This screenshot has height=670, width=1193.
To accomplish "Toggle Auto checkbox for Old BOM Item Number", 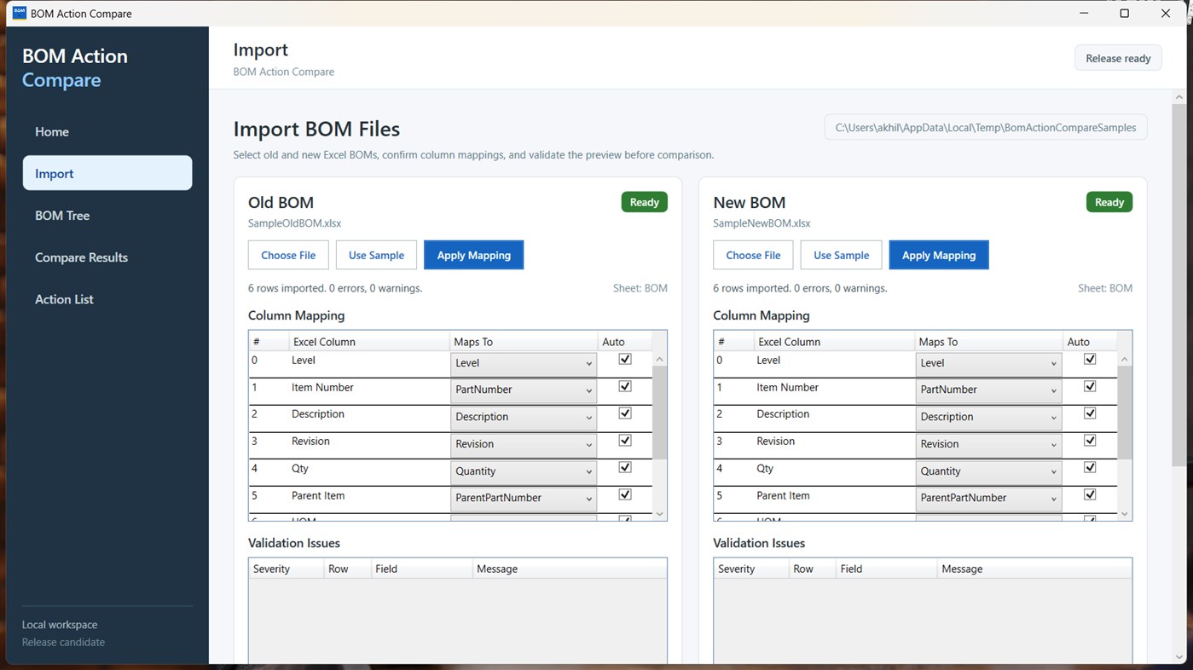I will pyautogui.click(x=625, y=386).
